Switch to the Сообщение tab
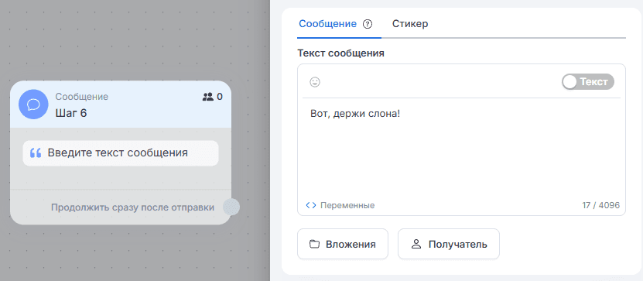The width and height of the screenshot is (643, 281). 327,24
